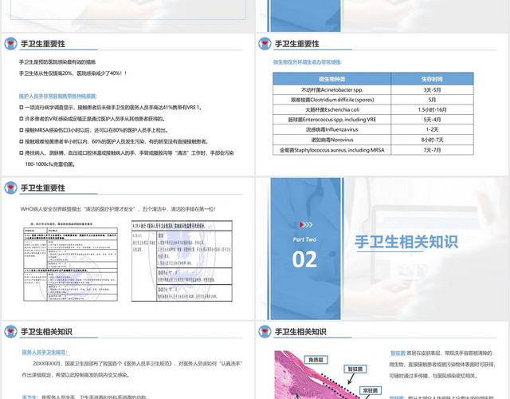Screen dimensions: 510x399
Task: Click the line about compliance raised 20%
Action: pos(73,73)
